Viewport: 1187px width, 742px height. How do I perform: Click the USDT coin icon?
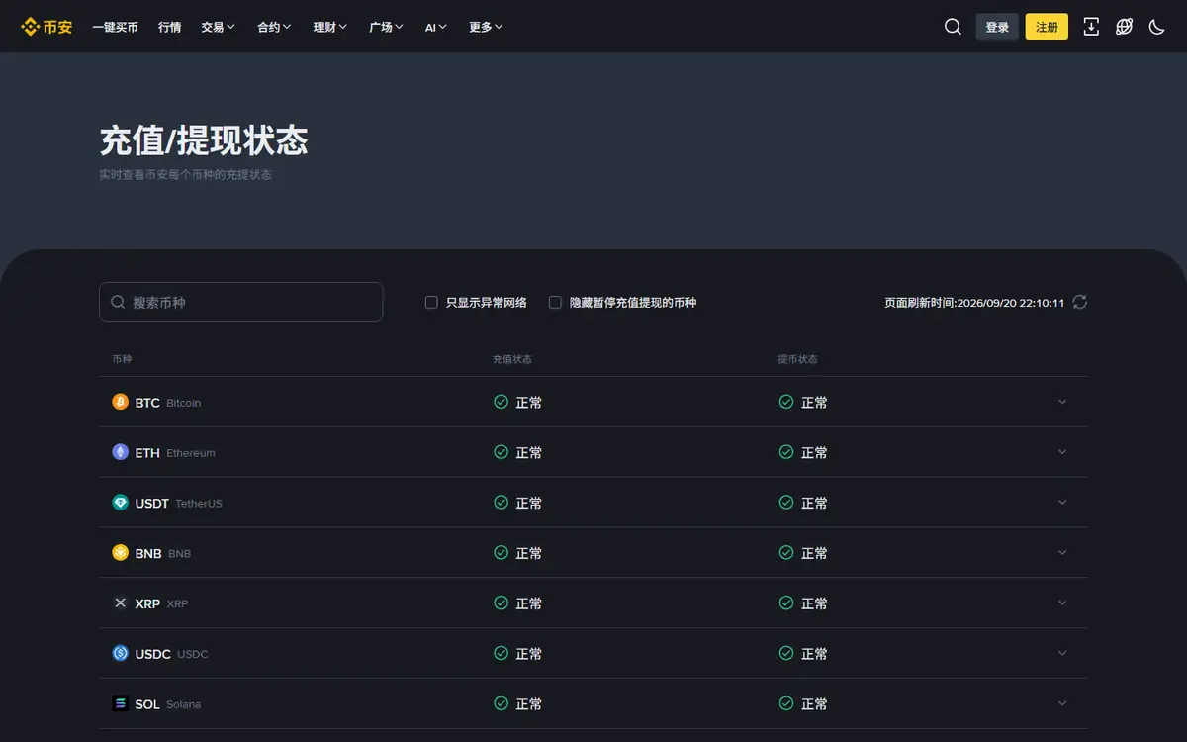121,503
